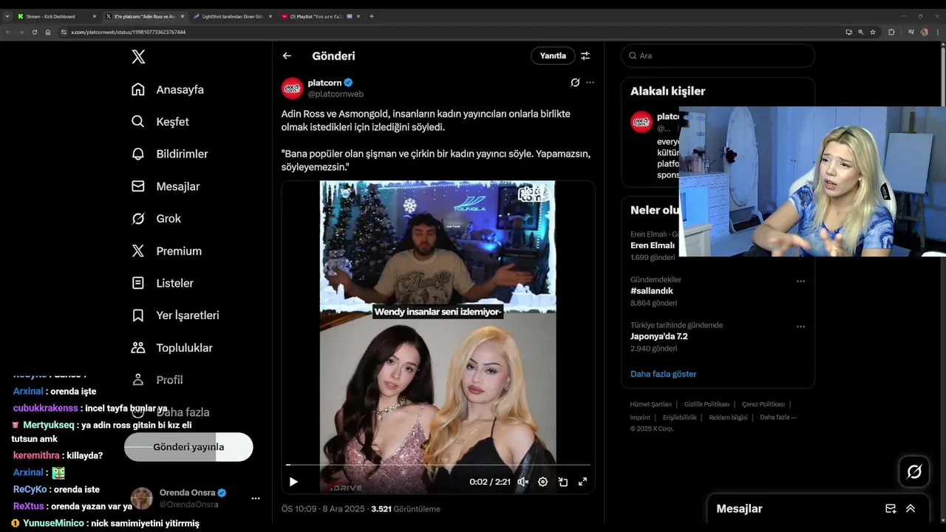This screenshot has height=532, width=946.
Task: Open Çerez Politikası footer link
Action: coord(763,404)
